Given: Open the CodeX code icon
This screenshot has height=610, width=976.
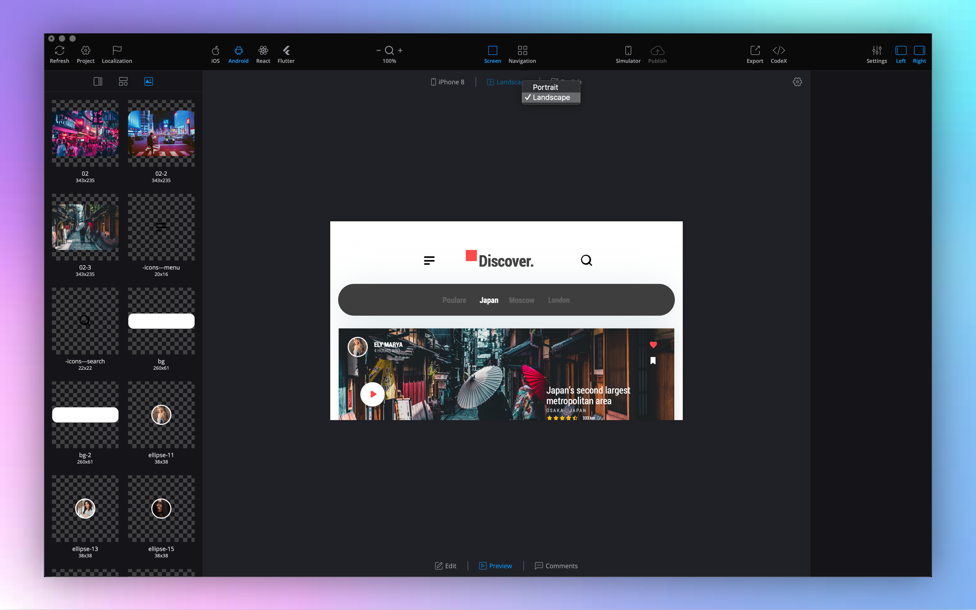Looking at the screenshot, I should (x=778, y=50).
